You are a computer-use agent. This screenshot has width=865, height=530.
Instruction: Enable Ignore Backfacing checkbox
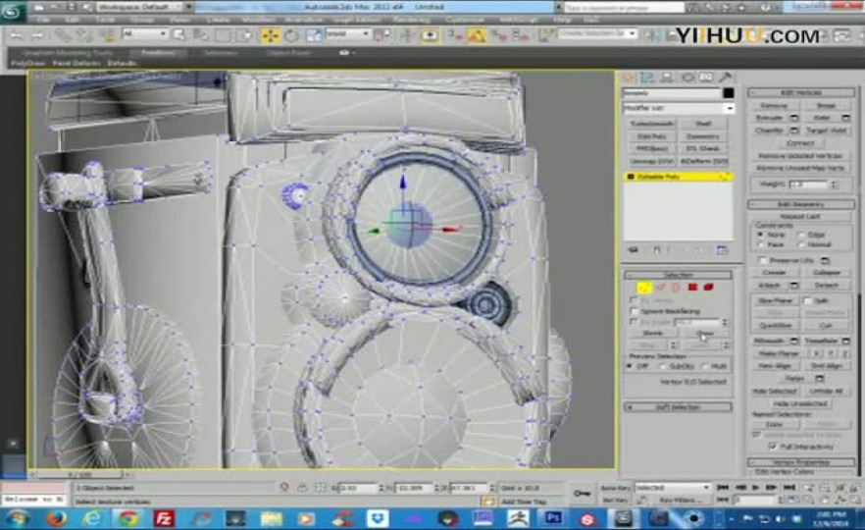(634, 312)
